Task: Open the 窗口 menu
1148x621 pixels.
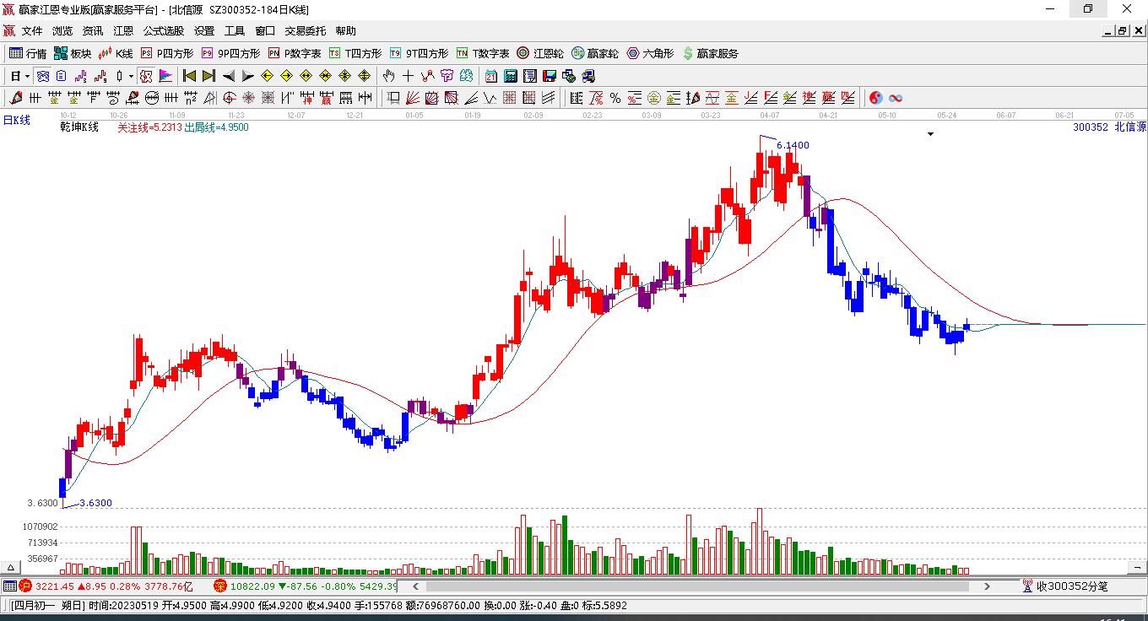Action: [x=265, y=31]
